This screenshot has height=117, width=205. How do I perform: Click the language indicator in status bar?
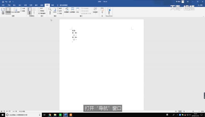(22, 111)
